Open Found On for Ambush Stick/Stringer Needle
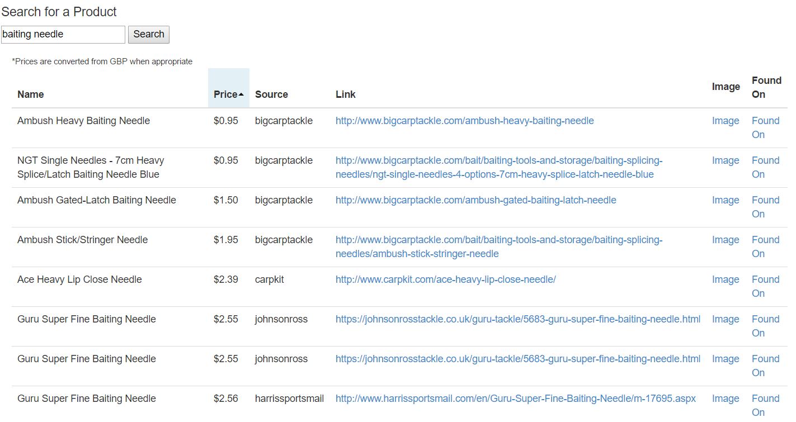Viewport: 796px width, 422px height. 765,246
